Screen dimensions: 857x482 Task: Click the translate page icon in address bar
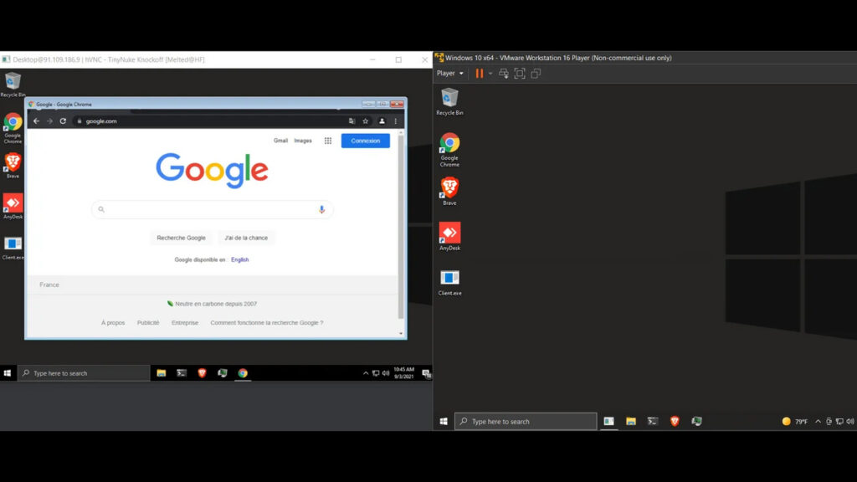point(352,120)
